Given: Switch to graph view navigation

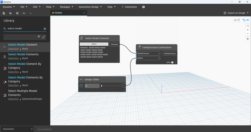Looking at the screenshot, I should [x=245, y=20].
